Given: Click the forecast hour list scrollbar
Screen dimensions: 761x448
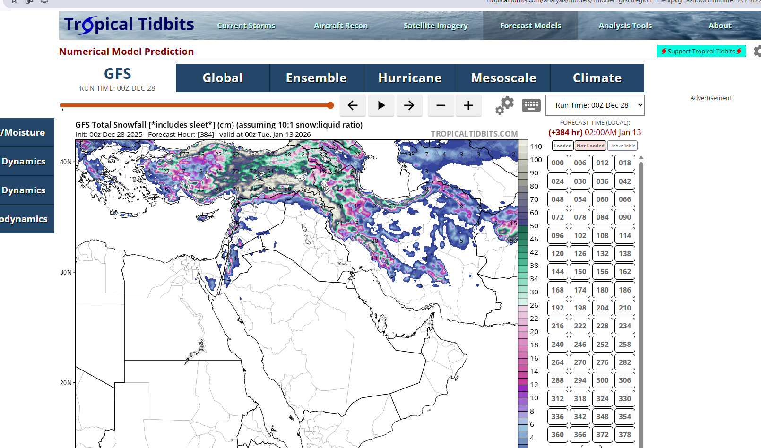Looking at the screenshot, I should (641, 302).
